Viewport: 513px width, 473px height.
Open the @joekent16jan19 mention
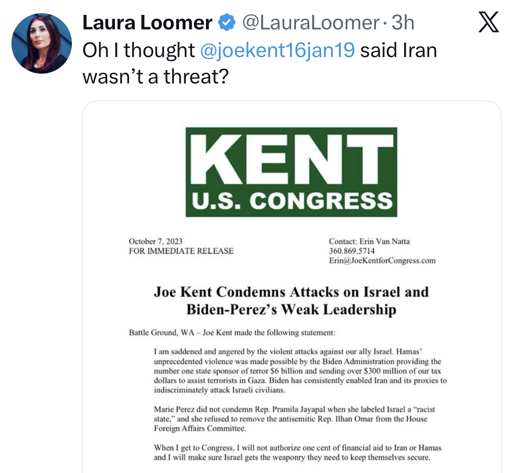(277, 50)
